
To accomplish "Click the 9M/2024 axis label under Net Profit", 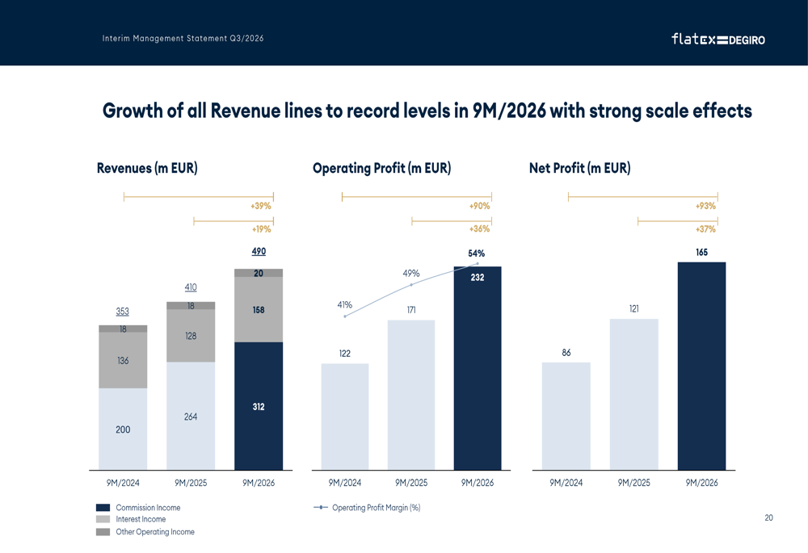I will [x=566, y=483].
